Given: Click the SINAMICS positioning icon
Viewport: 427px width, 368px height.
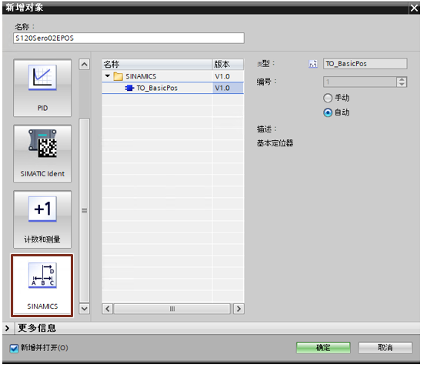Looking at the screenshot, I should tap(42, 276).
